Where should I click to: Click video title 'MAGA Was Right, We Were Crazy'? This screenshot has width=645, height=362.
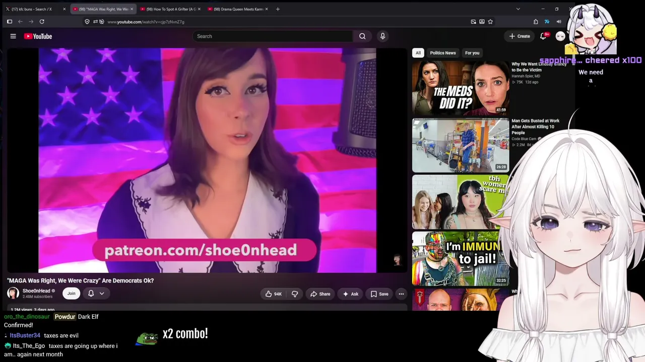point(80,281)
